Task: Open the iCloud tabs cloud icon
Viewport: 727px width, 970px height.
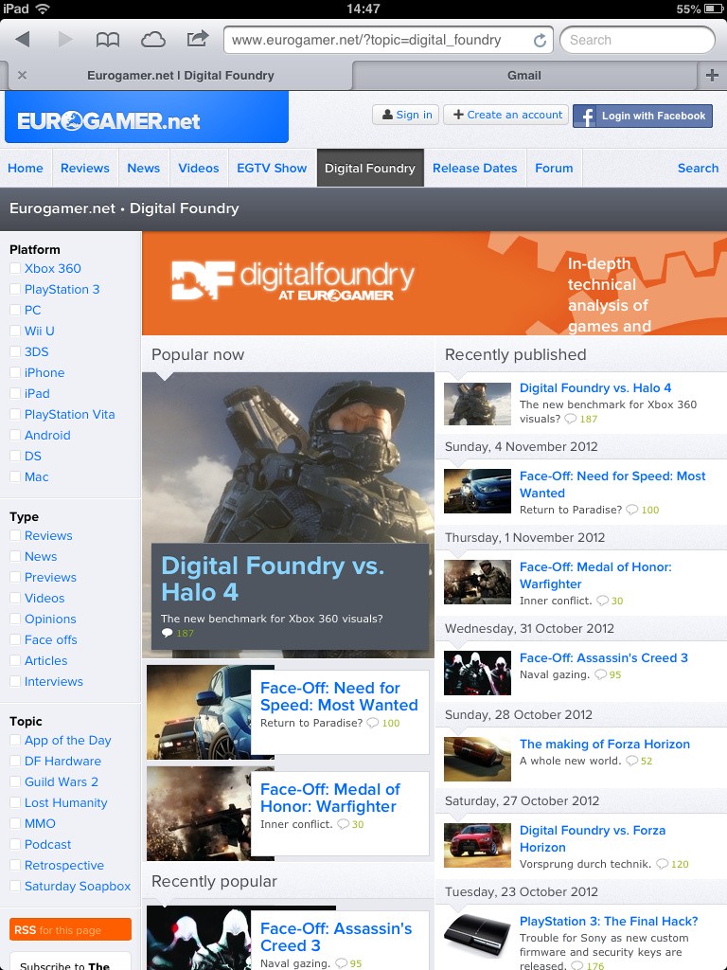Action: (152, 40)
